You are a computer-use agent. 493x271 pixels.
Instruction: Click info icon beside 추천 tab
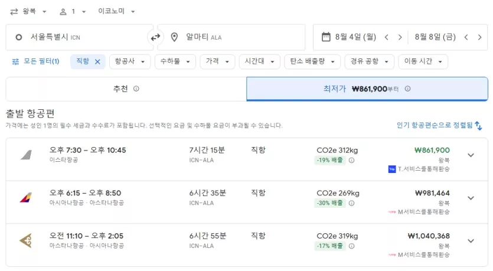pos(136,89)
